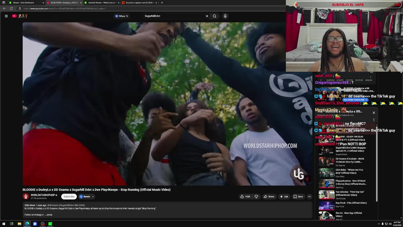Click the browser address bar URL
This screenshot has height=227, width=403.
65,9
